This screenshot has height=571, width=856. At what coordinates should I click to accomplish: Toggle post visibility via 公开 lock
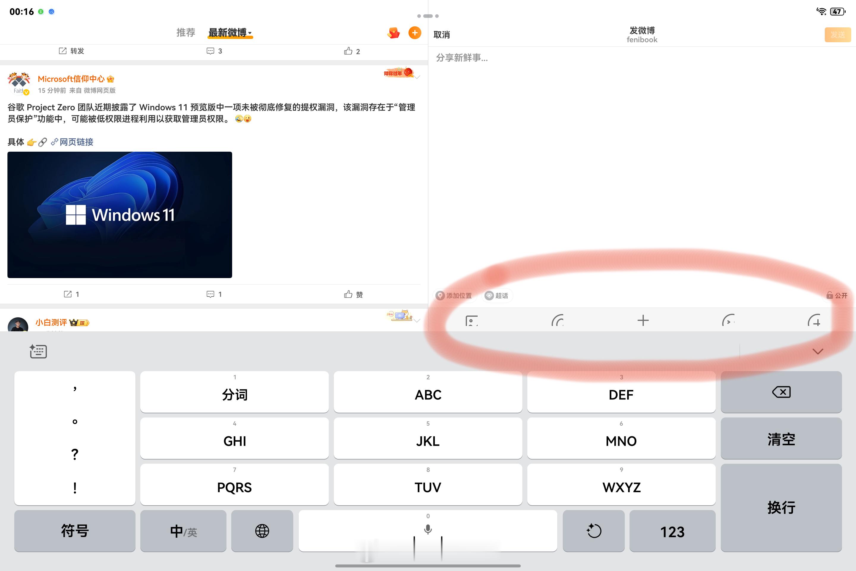pyautogui.click(x=837, y=295)
